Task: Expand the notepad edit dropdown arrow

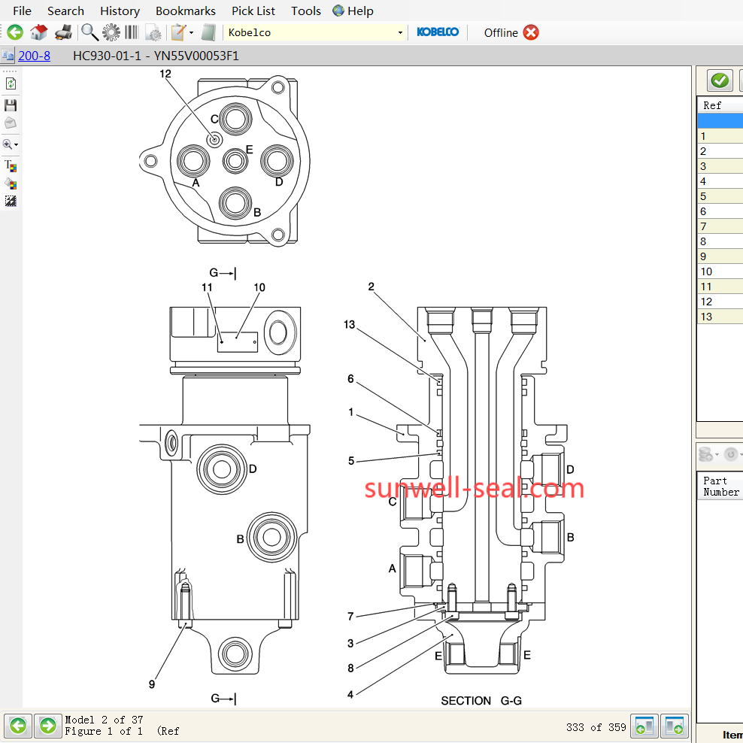Action: (x=191, y=32)
